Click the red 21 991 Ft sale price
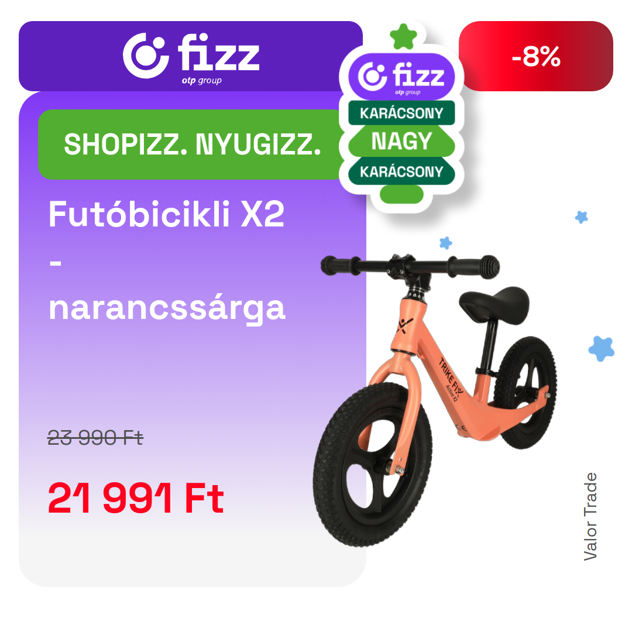The image size is (632, 632). coord(135,498)
